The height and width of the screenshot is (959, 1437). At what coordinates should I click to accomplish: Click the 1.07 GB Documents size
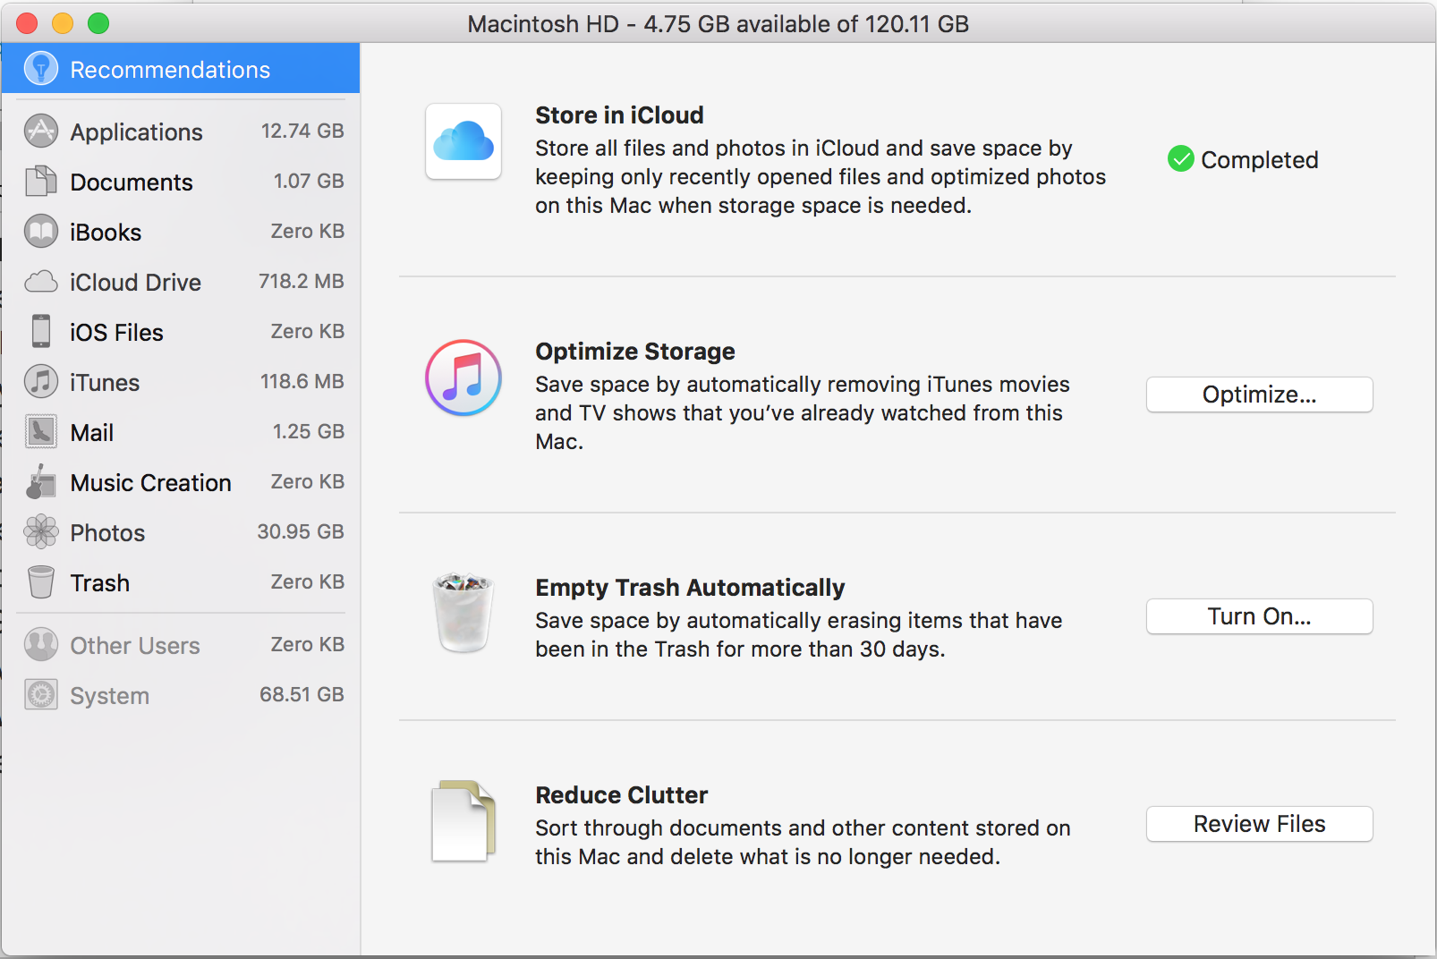point(309,181)
